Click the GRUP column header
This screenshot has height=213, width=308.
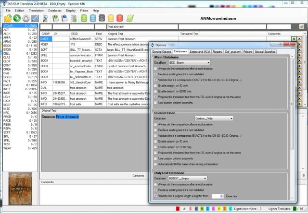[x=46, y=34]
